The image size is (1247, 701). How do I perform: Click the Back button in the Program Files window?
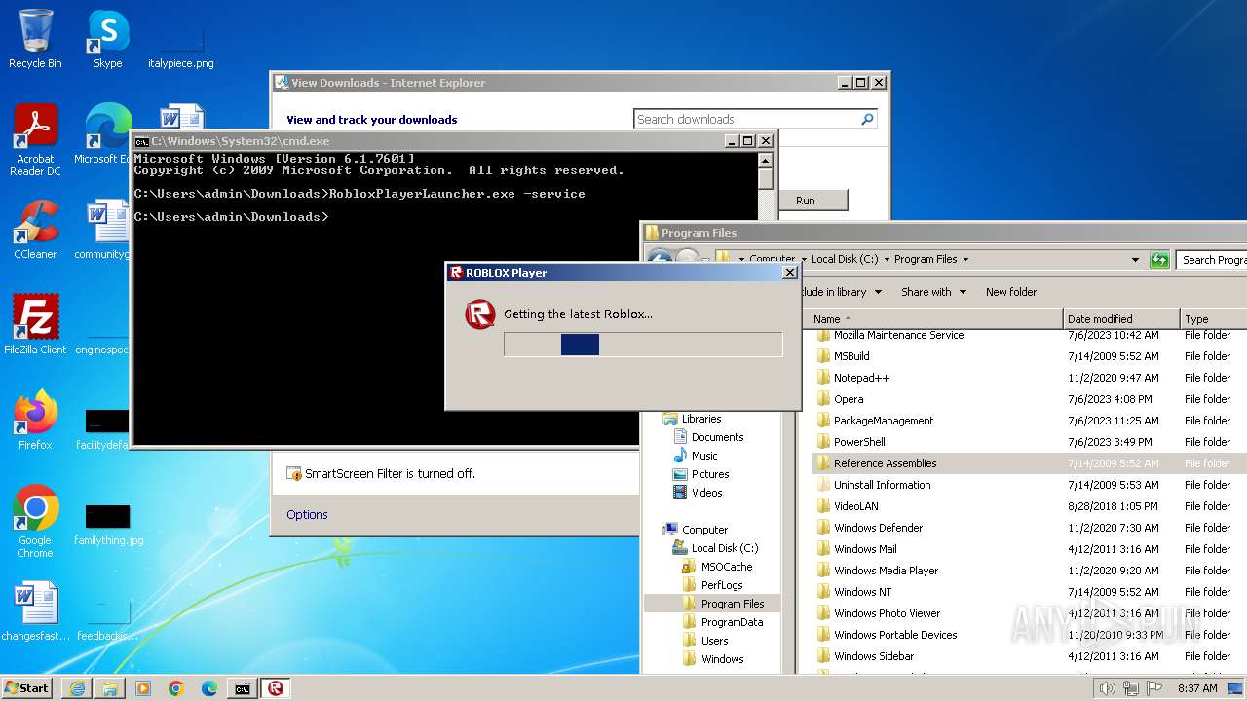coord(660,259)
